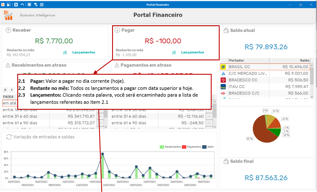The width and height of the screenshot is (317, 192).
Task: Click the Receber up-arrow circle icon
Action: click(x=8, y=30)
